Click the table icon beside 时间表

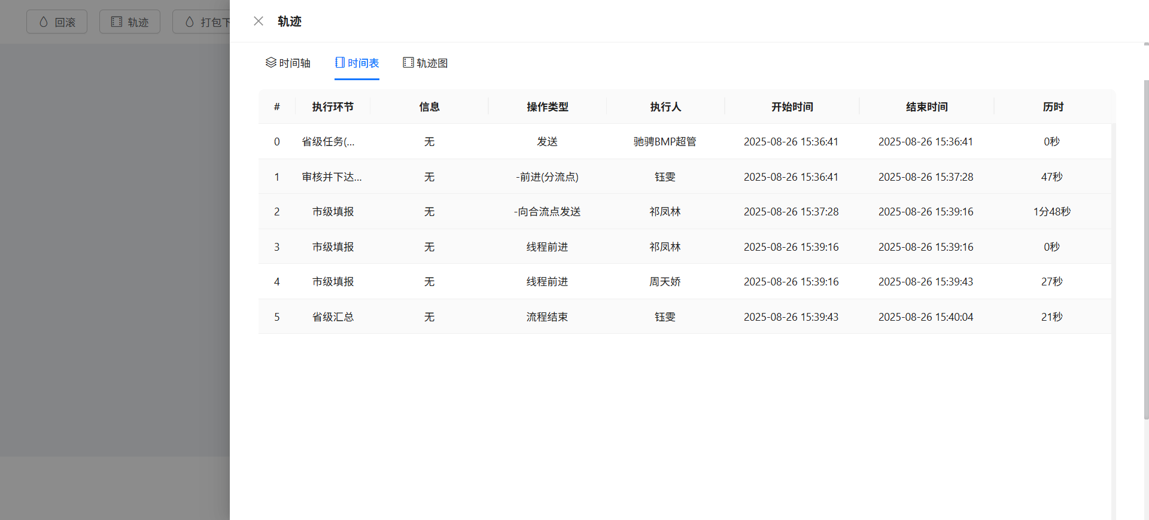point(340,62)
